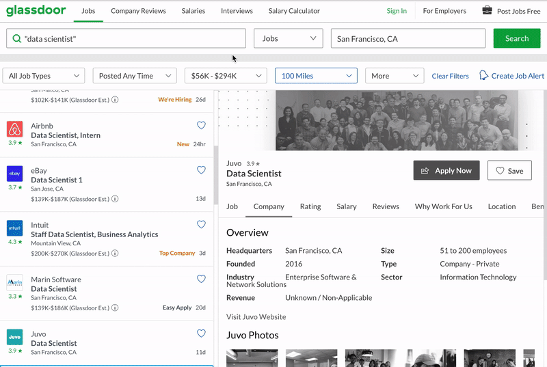Viewport: 547px width, 367px height.
Task: Open For Employers link
Action: tap(444, 11)
